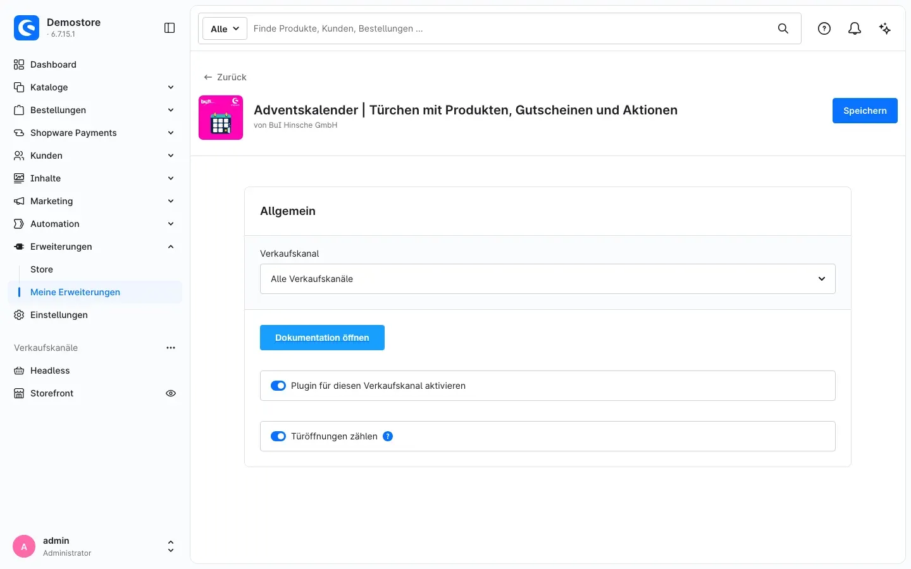Viewport: 911px width, 569px height.
Task: Click the Inhalte sidebar icon
Action: (x=19, y=178)
